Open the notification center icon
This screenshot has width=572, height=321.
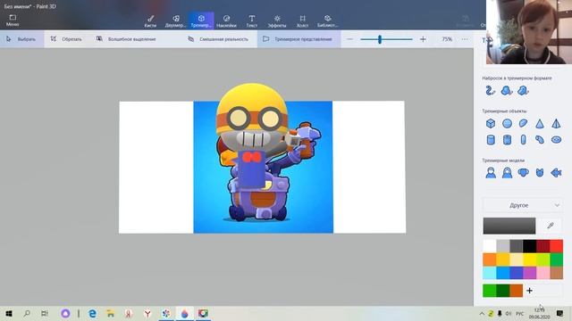[x=559, y=313]
